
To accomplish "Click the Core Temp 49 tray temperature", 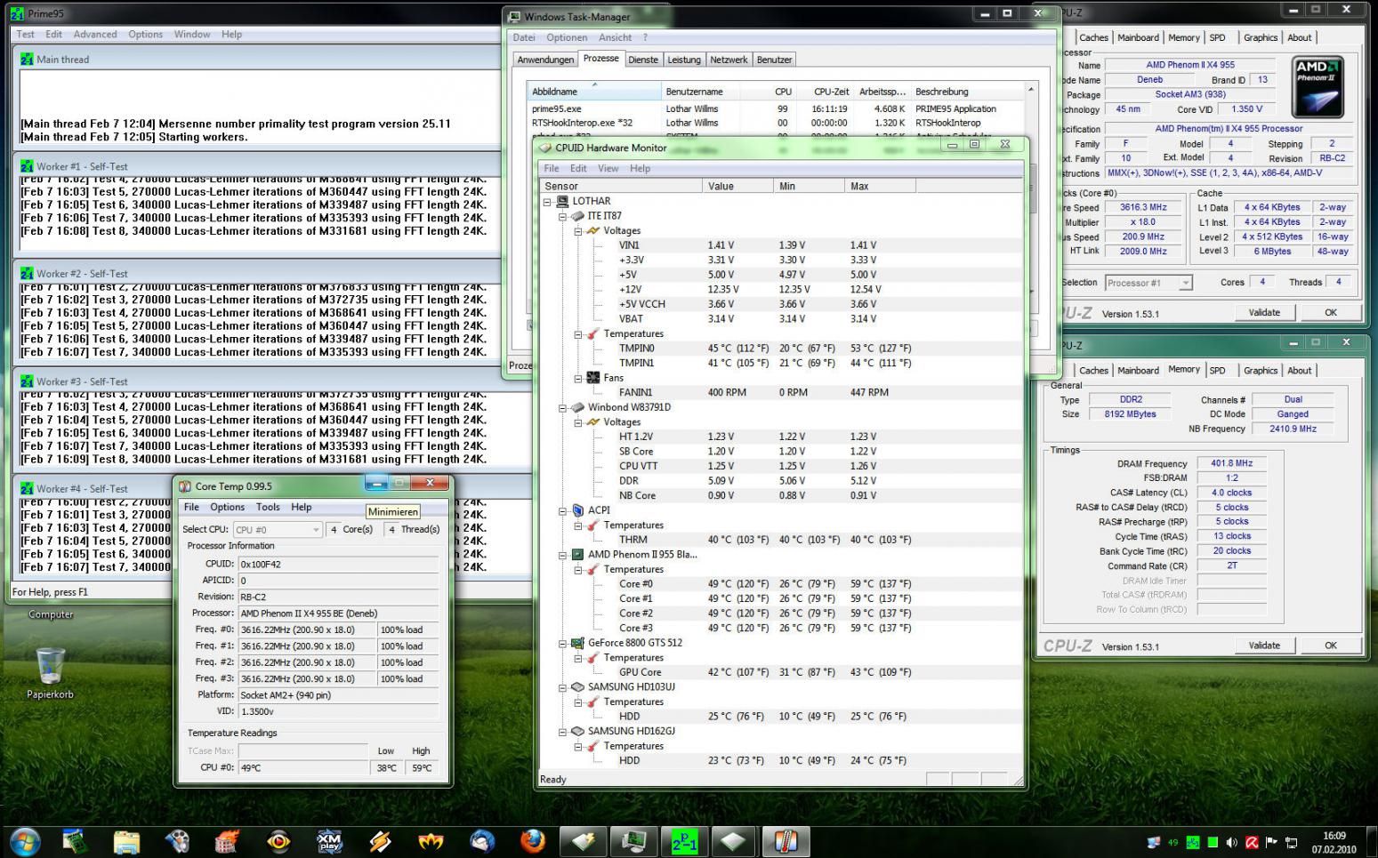I will tap(1173, 842).
